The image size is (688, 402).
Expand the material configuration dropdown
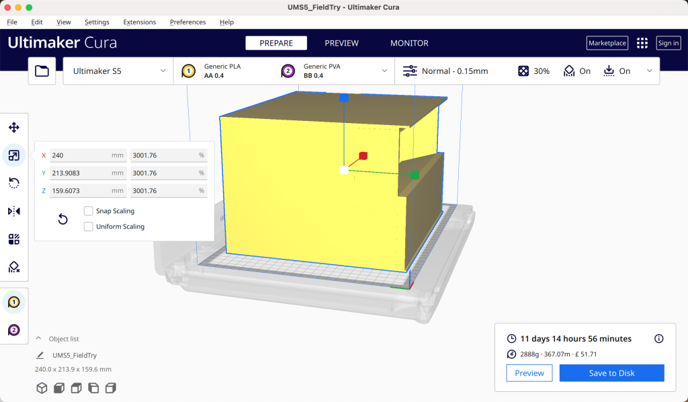point(384,71)
